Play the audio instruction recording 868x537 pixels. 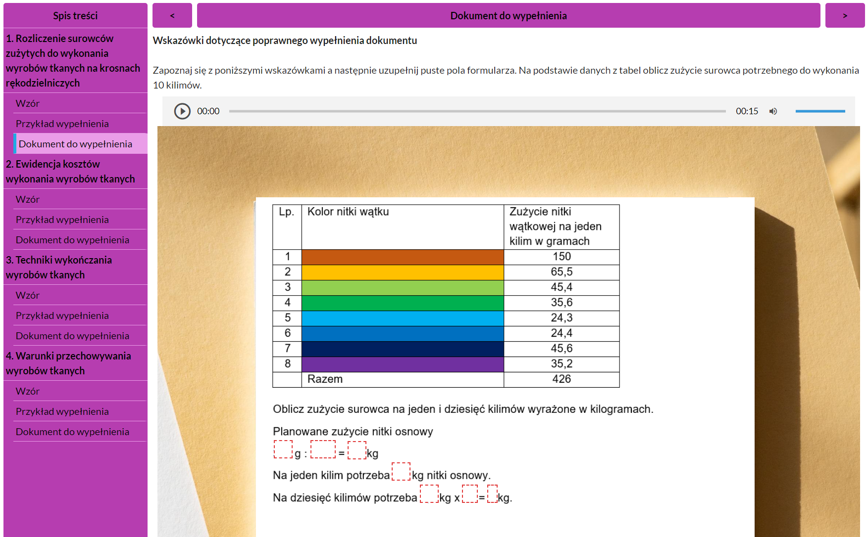click(x=182, y=111)
